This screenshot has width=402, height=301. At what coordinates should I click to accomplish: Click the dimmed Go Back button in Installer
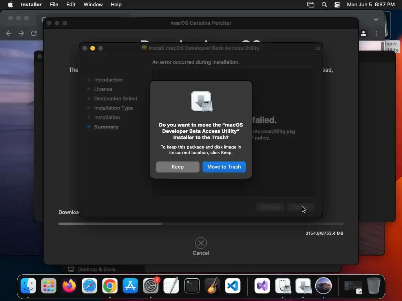tap(270, 207)
